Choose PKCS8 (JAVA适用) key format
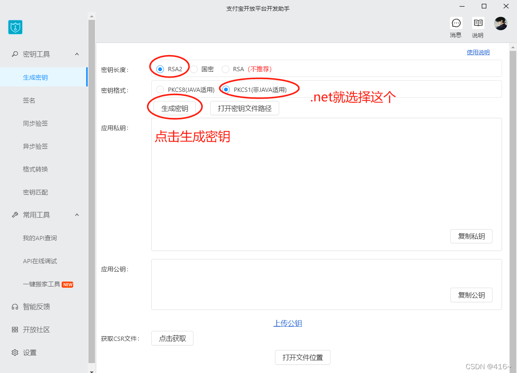 click(160, 90)
